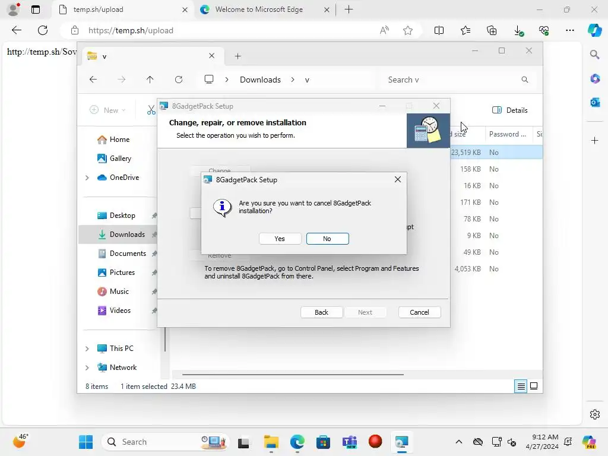Click Cancel in the setup wizard
Screen dimensions: 608x456
419,312
